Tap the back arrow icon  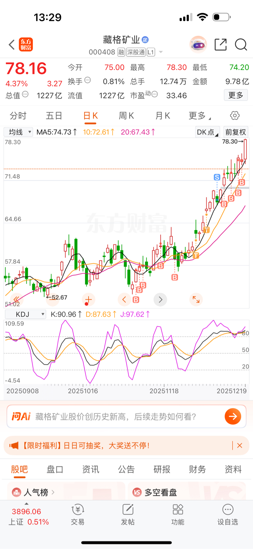click(12, 45)
